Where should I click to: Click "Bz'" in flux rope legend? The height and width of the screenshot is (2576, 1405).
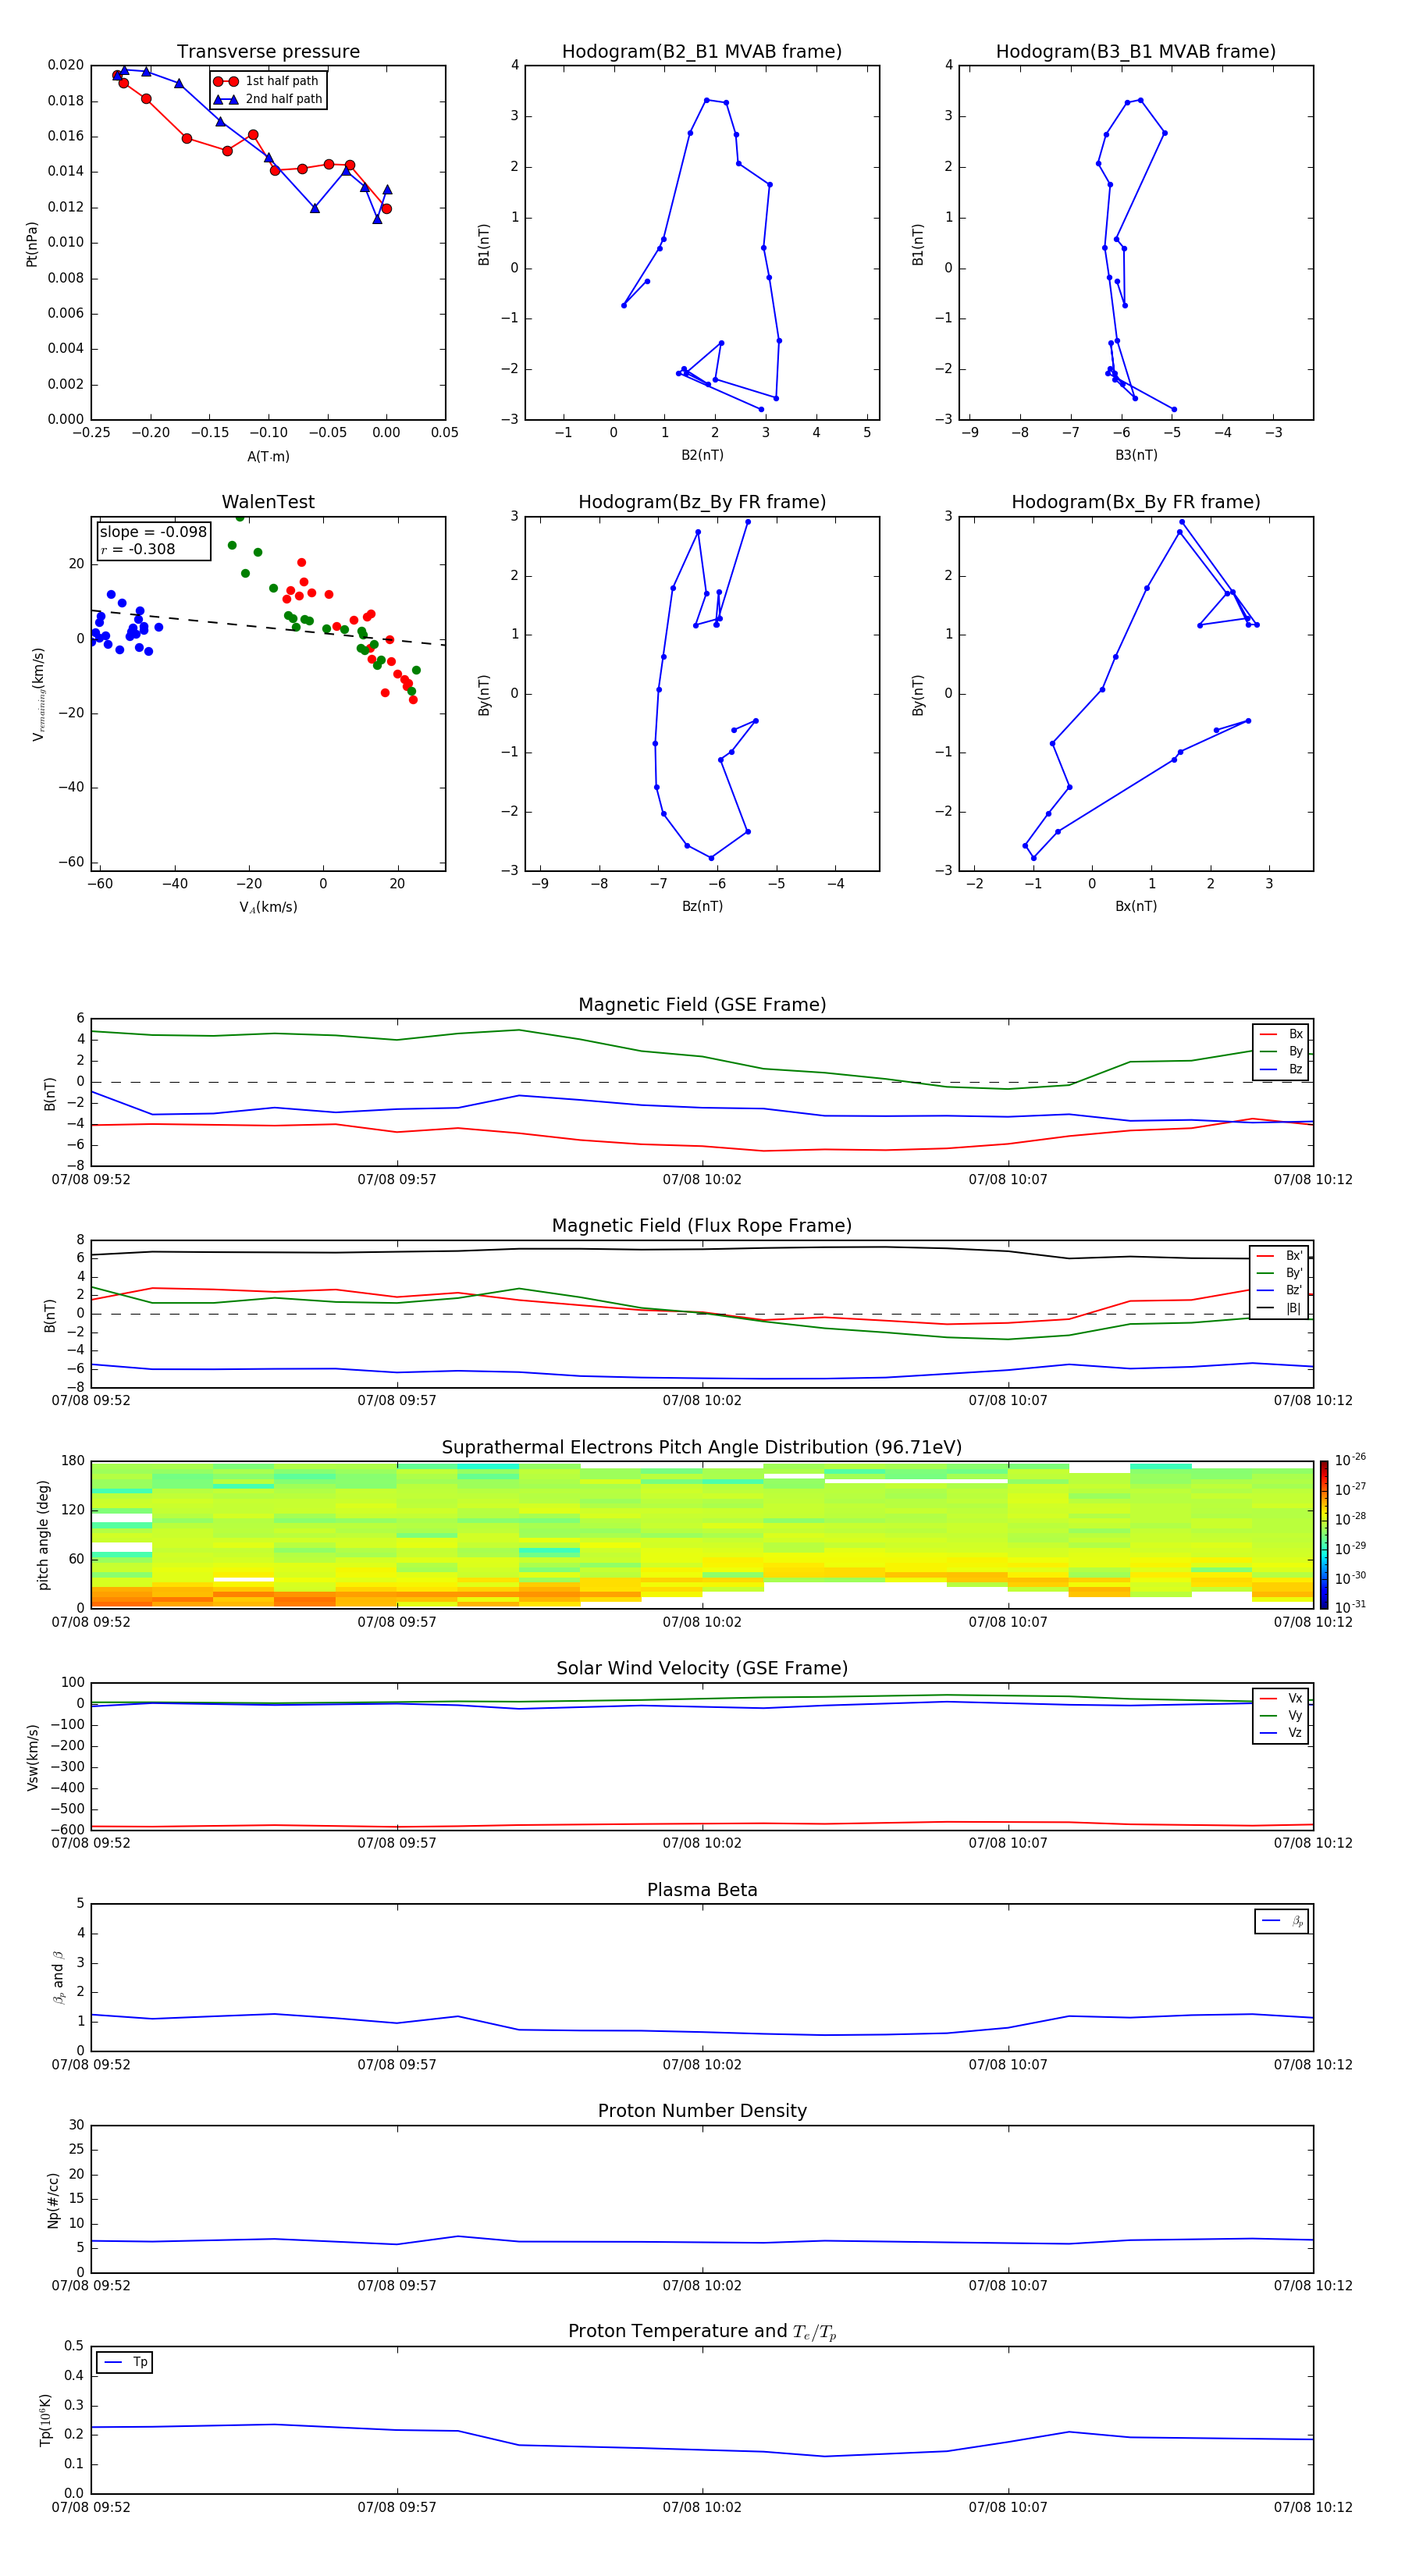tap(1294, 1290)
